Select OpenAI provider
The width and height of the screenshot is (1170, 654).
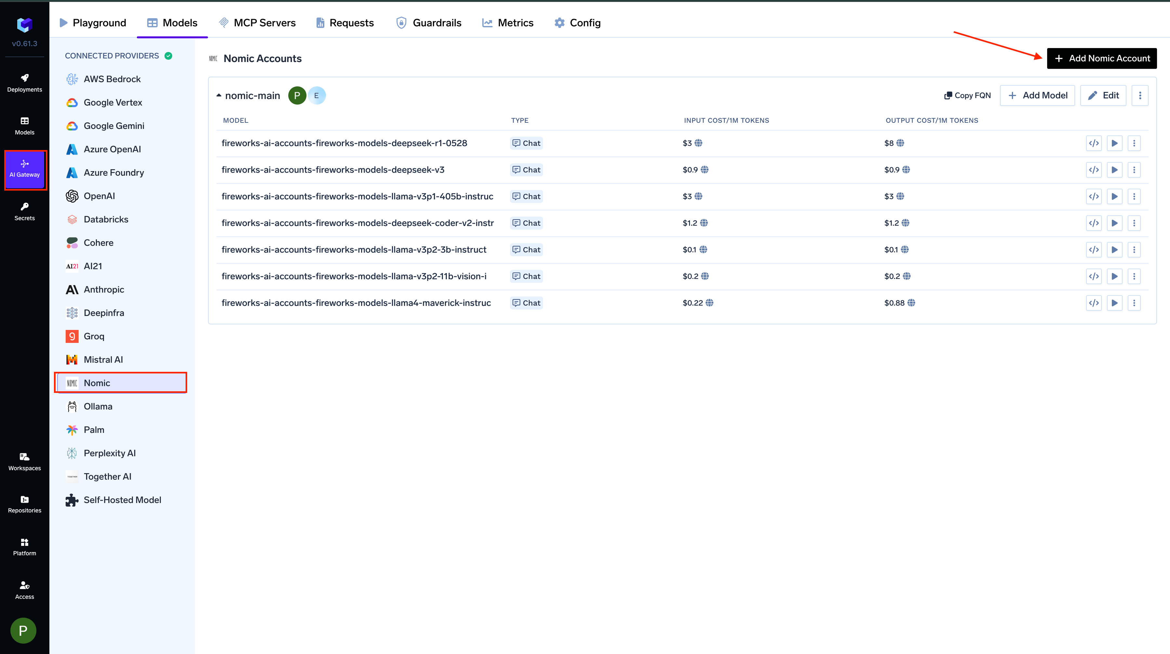[99, 196]
